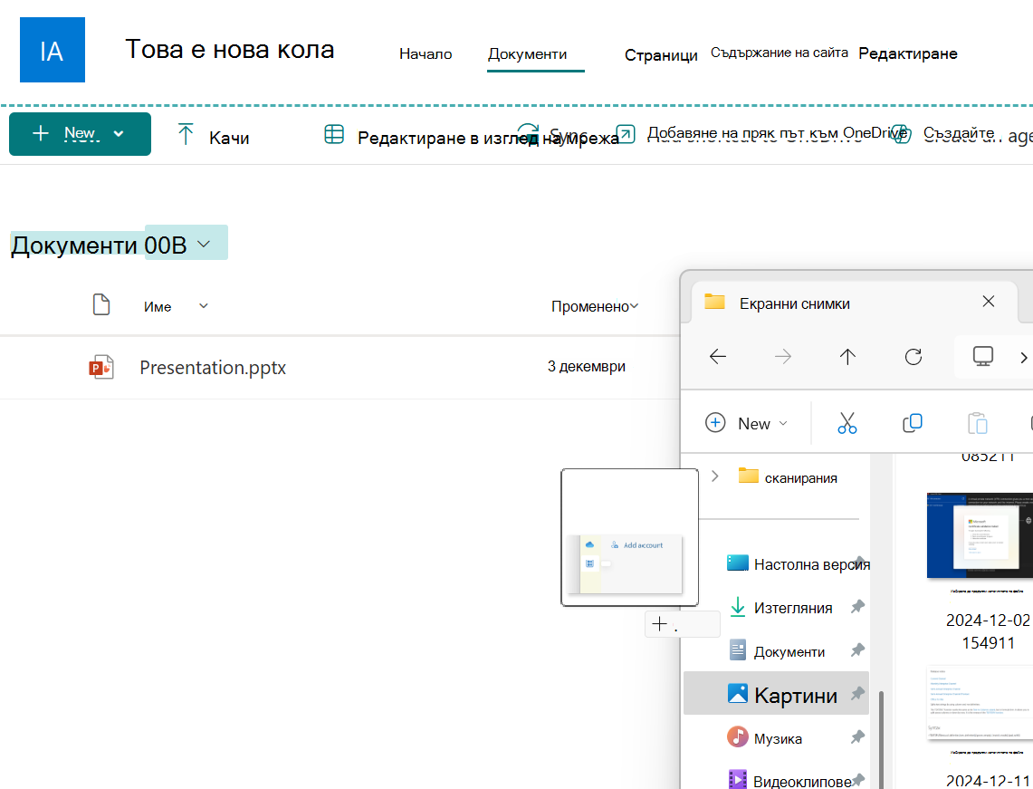Expand the сканирания folder tree node
The image size is (1033, 789).
[715, 476]
